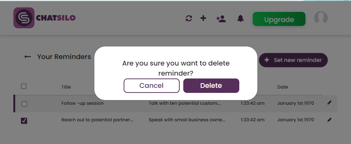Open the user profile avatar
This screenshot has height=144, width=351.
point(321,18)
